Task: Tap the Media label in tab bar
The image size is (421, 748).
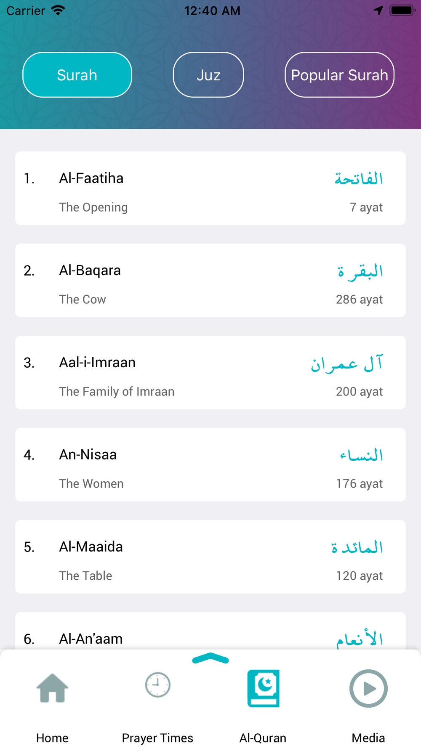Action: 368,737
